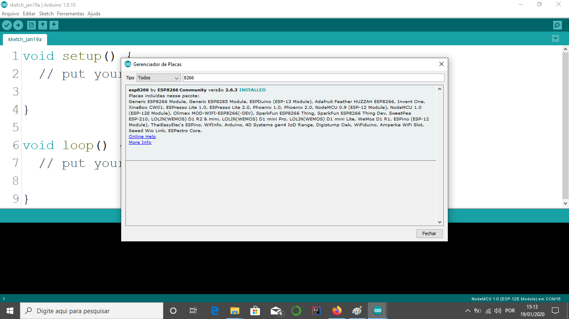Open Firefox from the taskbar
The width and height of the screenshot is (569, 319).
(337, 311)
